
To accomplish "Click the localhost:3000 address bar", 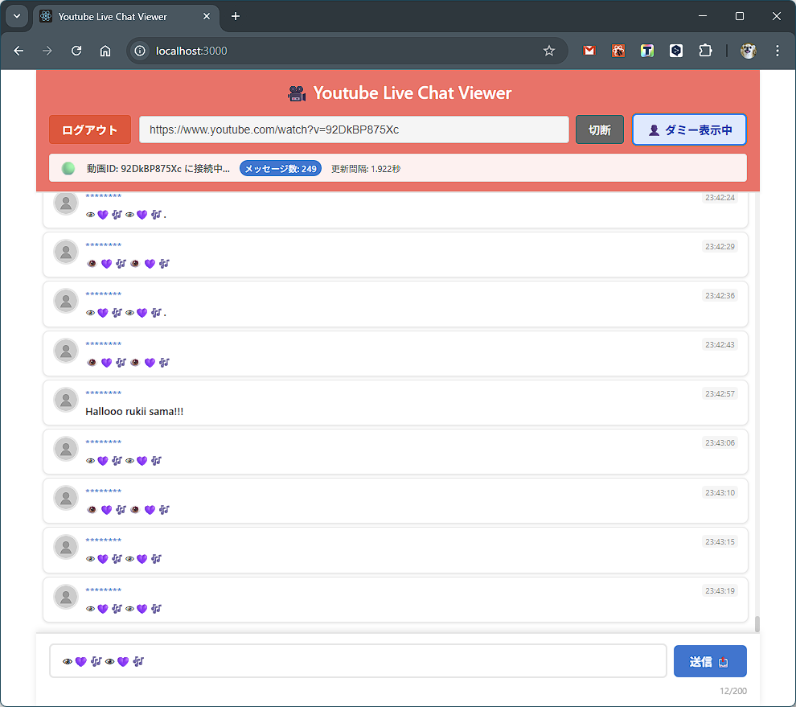I will (x=347, y=51).
